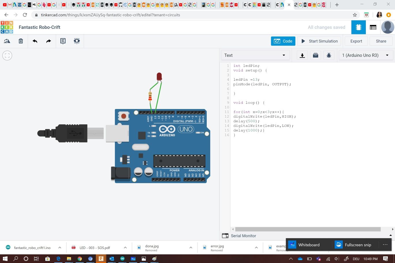The height and width of the screenshot is (263, 395).
Task: Switch to component list view
Action: [373, 27]
